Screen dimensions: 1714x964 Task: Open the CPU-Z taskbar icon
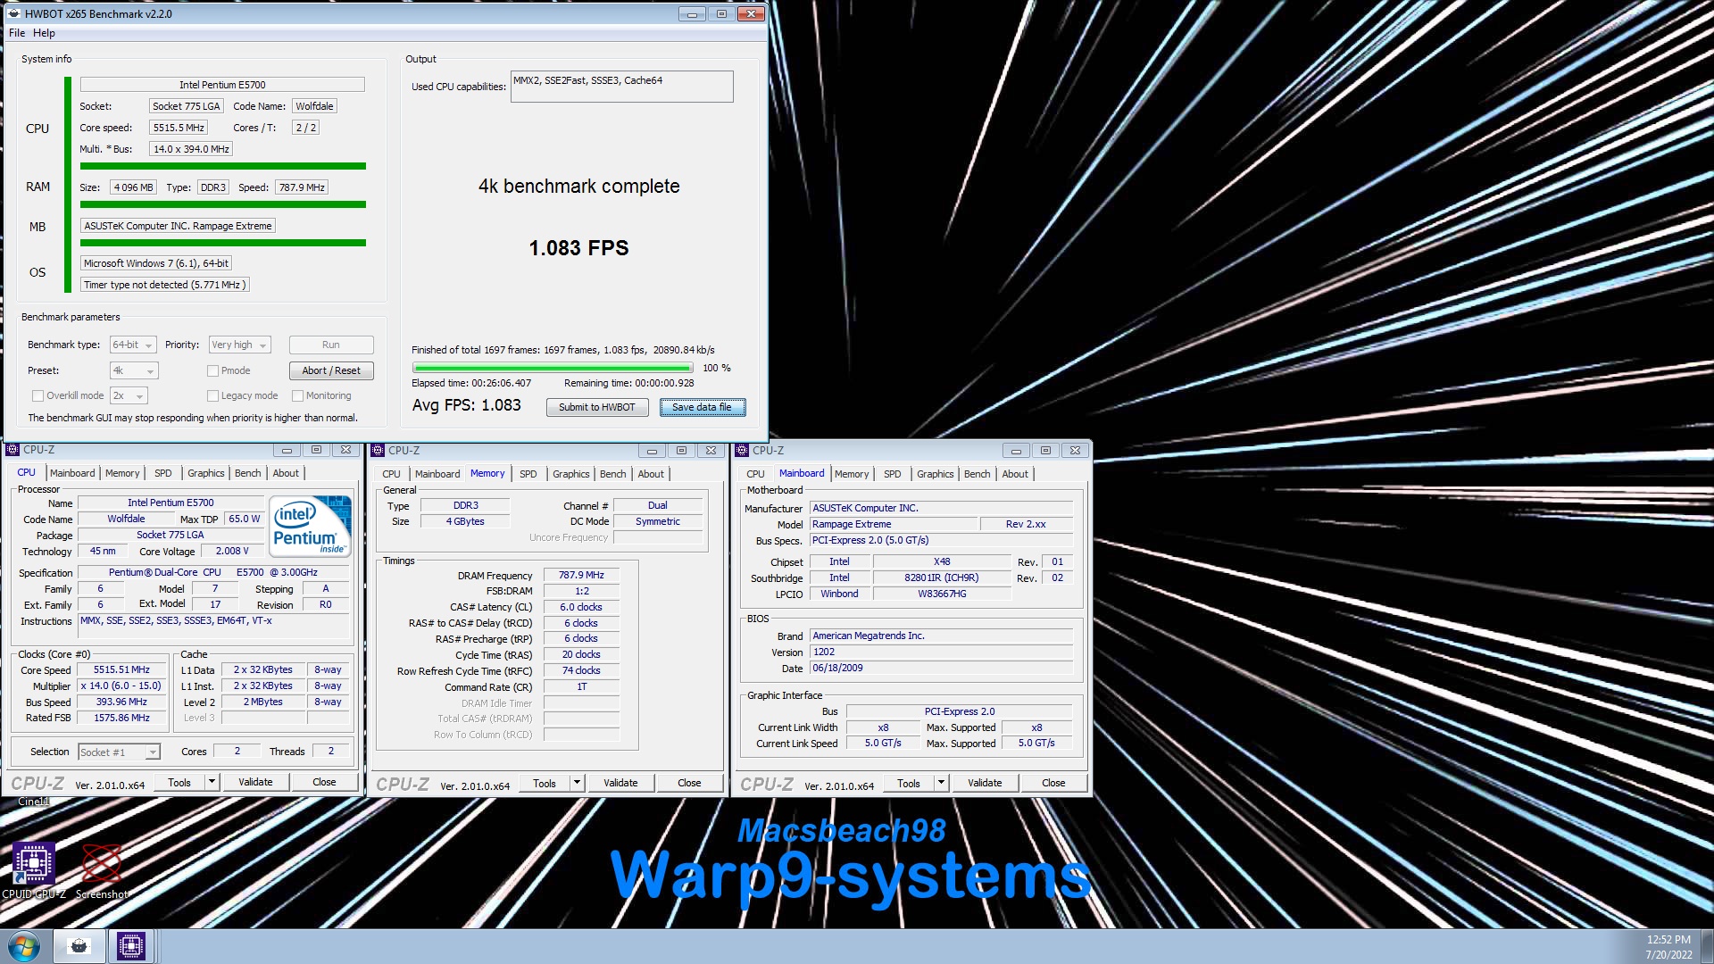(131, 946)
